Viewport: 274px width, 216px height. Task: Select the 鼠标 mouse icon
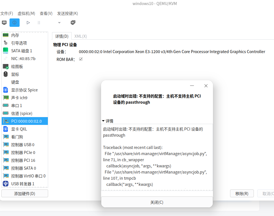click(6, 74)
